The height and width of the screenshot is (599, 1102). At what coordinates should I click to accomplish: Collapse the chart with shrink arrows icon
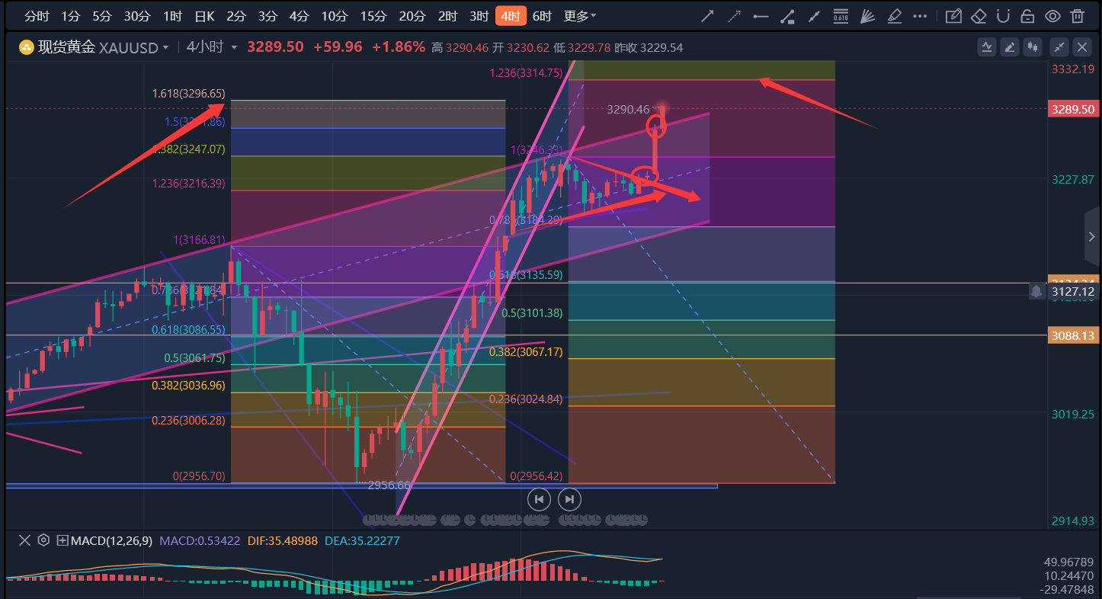1059,47
